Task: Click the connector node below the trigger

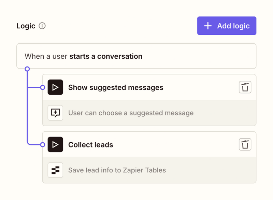Action: [27, 69]
